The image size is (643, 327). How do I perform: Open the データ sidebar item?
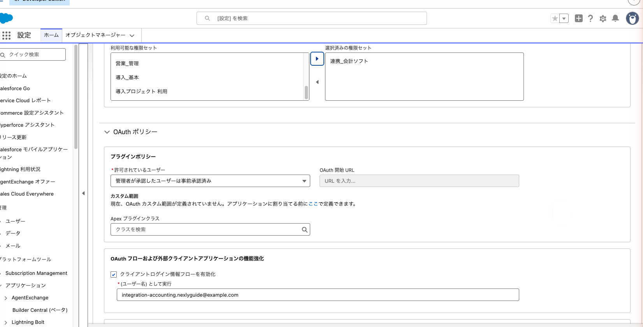(13, 233)
